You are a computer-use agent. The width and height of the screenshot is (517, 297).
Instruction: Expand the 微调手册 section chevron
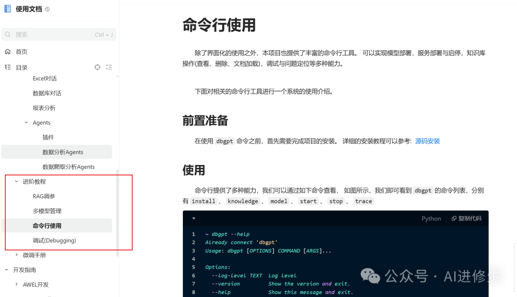(x=16, y=255)
